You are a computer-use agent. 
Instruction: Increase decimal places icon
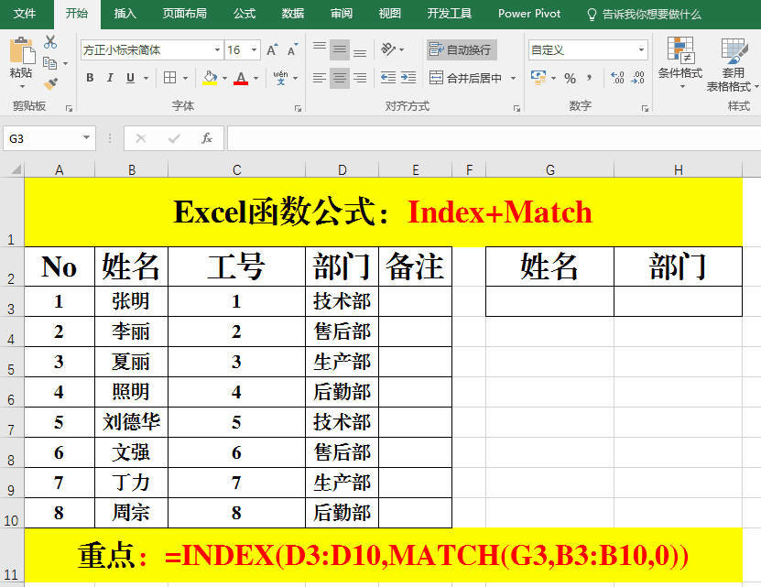[x=617, y=78]
